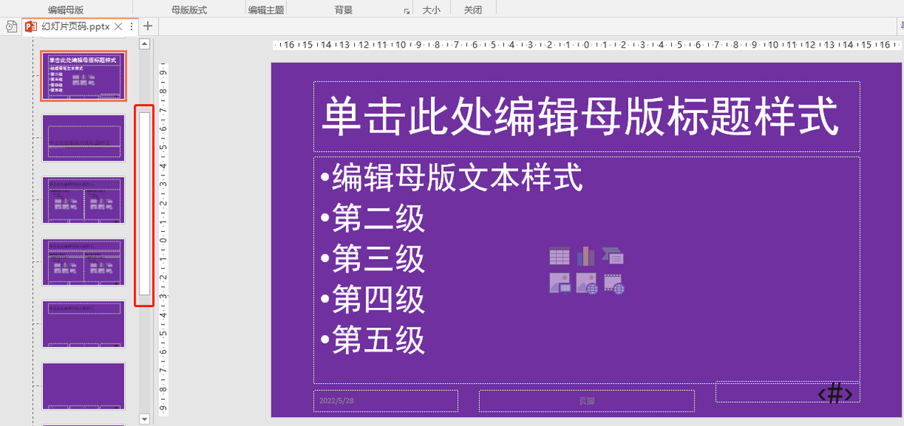Select the title slide layout thumbnail
904x426 pixels.
click(84, 137)
